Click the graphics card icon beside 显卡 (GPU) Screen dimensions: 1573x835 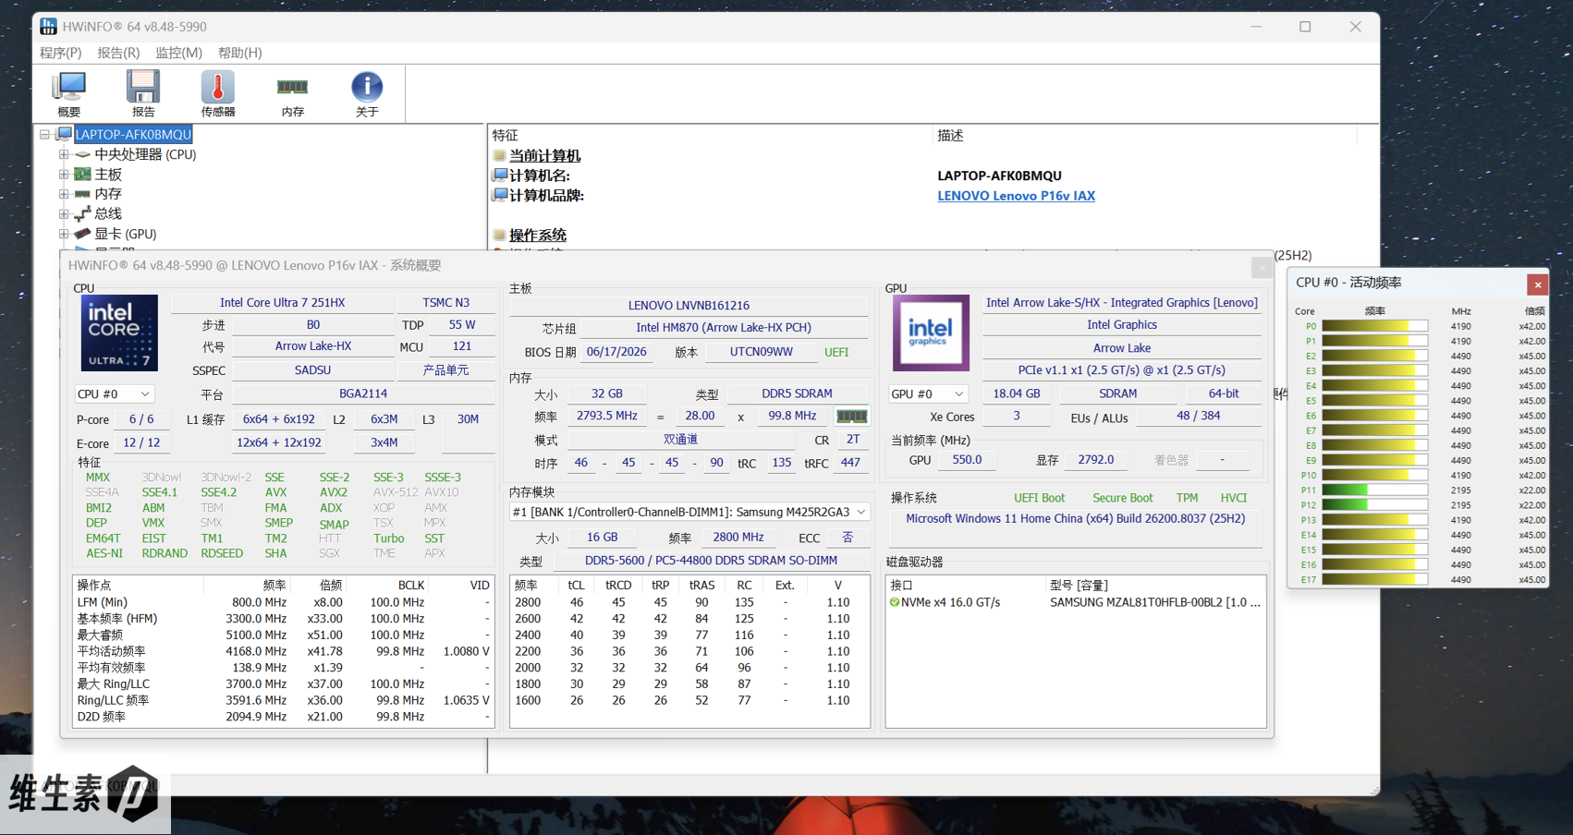(83, 234)
